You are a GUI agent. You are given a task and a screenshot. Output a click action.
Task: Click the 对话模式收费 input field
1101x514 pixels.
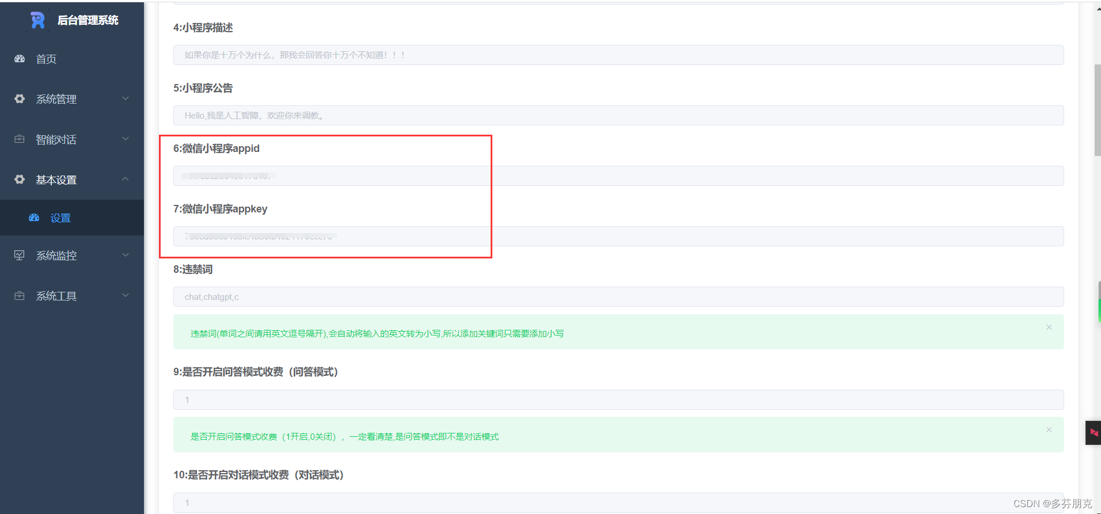click(618, 502)
